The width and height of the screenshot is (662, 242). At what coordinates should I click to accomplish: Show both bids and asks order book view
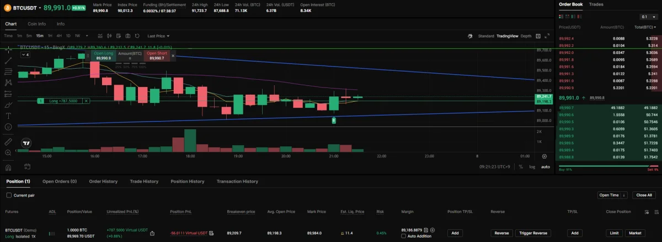point(562,17)
